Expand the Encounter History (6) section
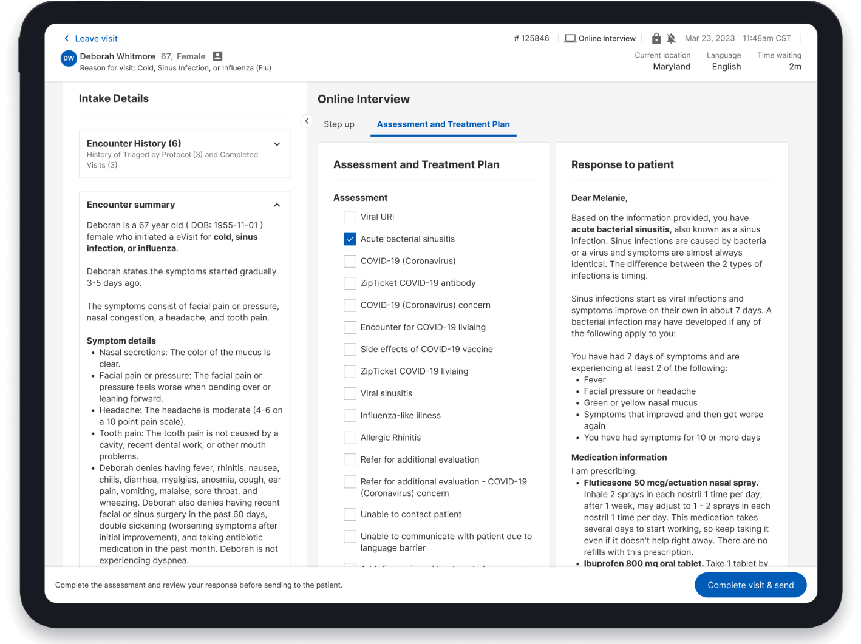 click(277, 144)
